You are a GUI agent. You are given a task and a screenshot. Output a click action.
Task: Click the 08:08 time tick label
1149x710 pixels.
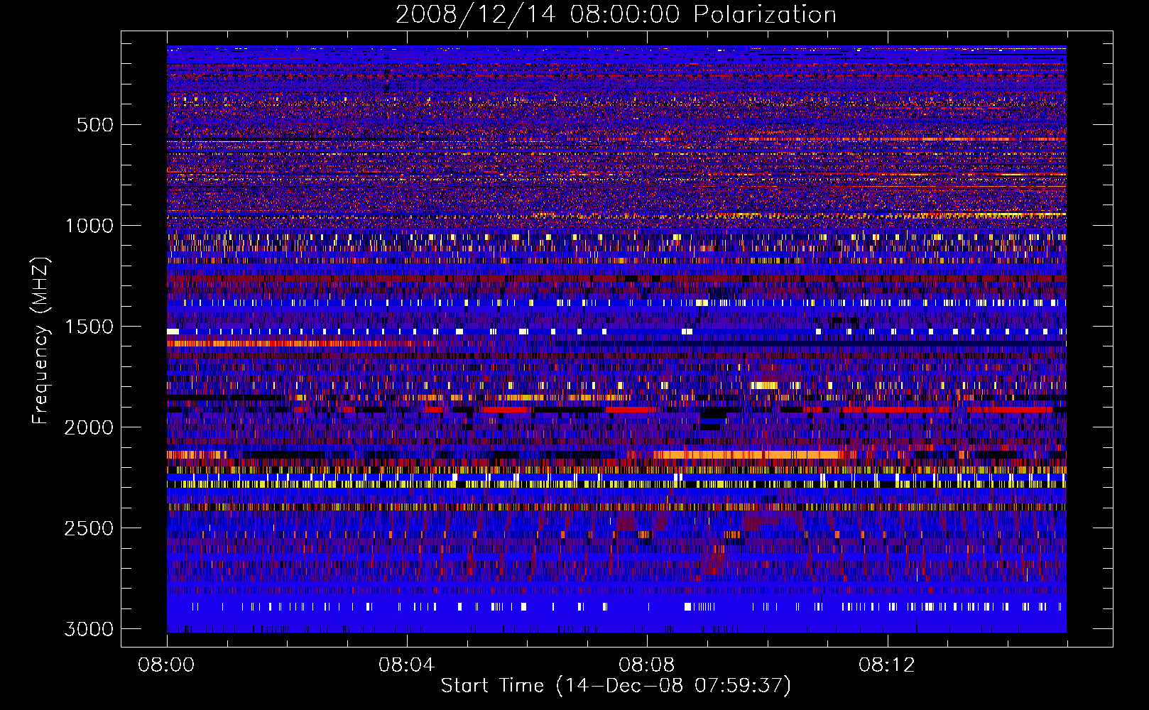pyautogui.click(x=646, y=665)
